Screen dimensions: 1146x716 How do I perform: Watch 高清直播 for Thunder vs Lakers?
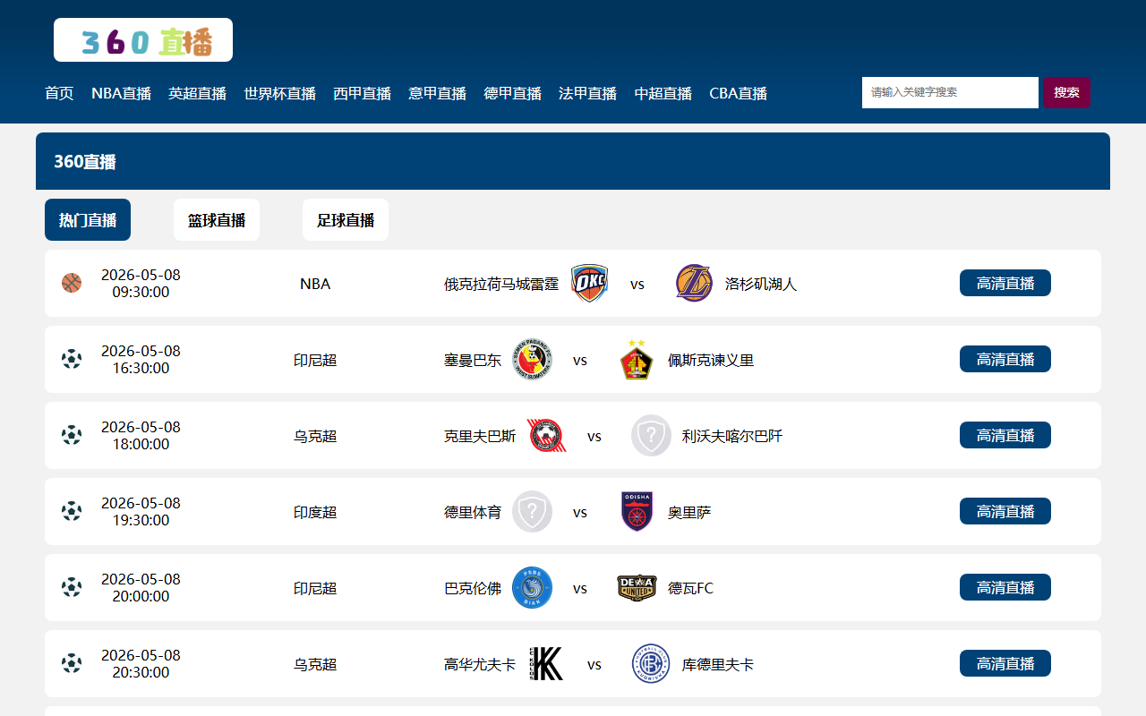1005,283
